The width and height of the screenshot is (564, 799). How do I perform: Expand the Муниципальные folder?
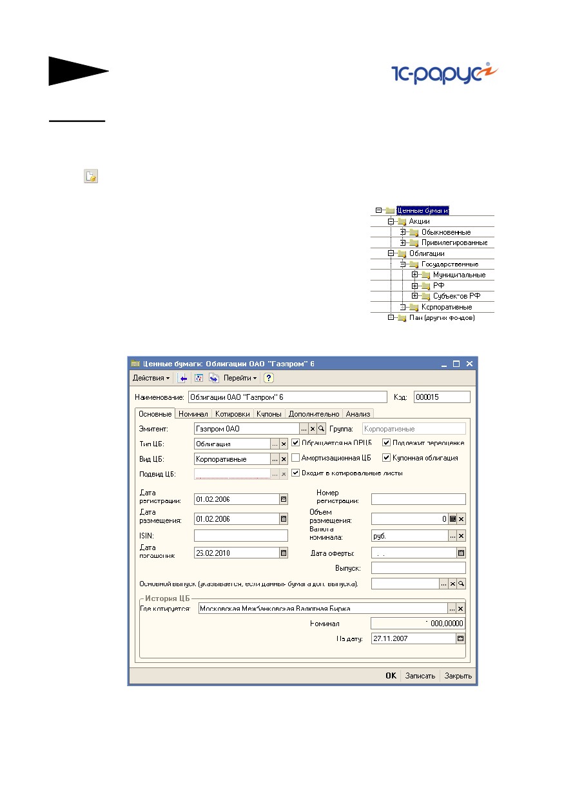(415, 275)
